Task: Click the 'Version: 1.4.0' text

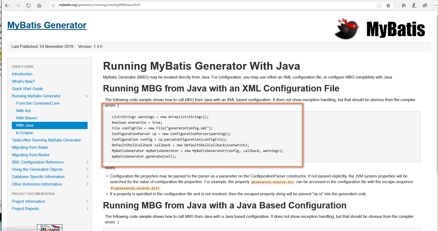Action: (90, 47)
